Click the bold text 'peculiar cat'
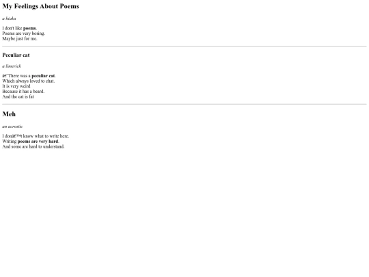Screen dimensions: 369x277 pyautogui.click(x=43, y=76)
